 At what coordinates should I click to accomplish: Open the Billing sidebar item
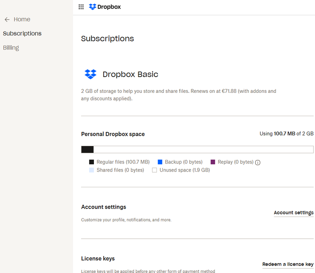(11, 48)
